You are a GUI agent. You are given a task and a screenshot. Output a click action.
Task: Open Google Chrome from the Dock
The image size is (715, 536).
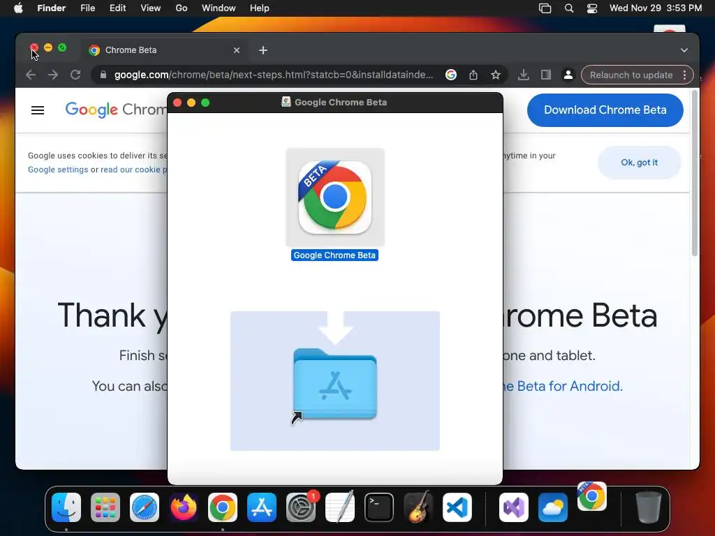(x=223, y=507)
